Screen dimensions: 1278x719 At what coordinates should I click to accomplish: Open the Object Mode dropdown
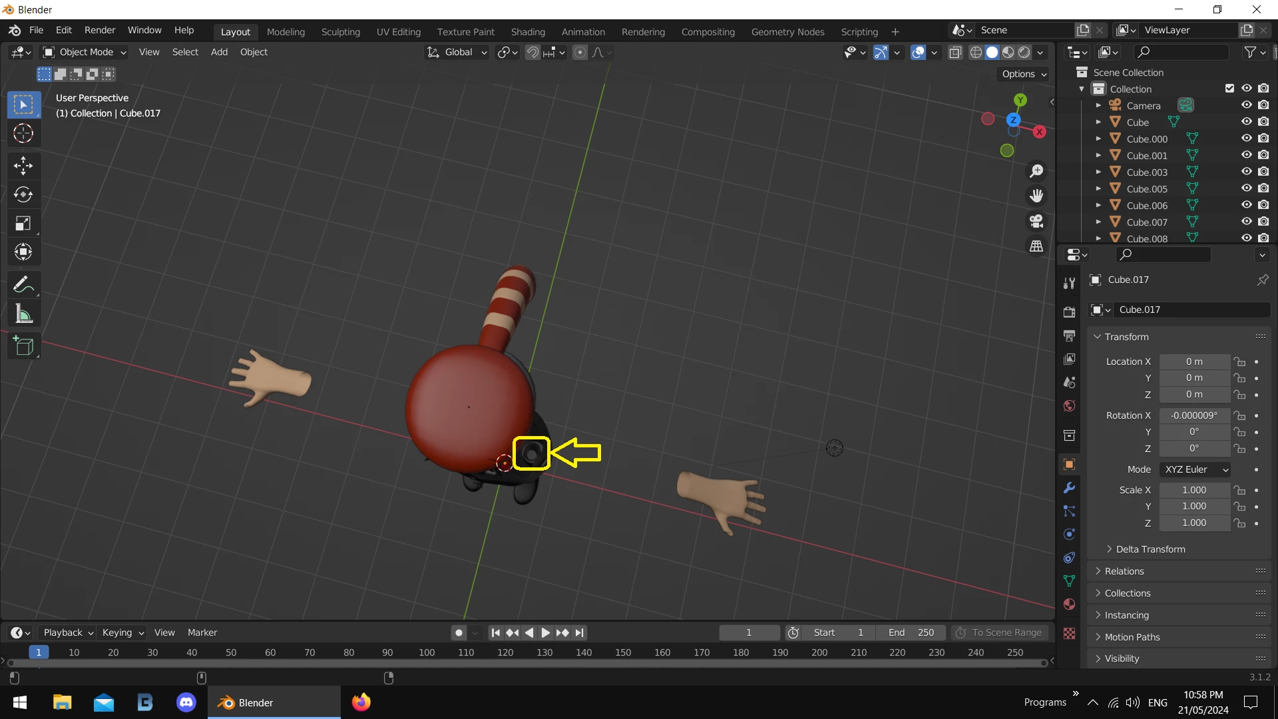click(85, 52)
